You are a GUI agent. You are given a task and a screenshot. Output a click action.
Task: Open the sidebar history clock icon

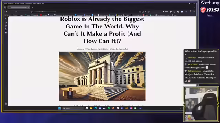(x=5, y=26)
